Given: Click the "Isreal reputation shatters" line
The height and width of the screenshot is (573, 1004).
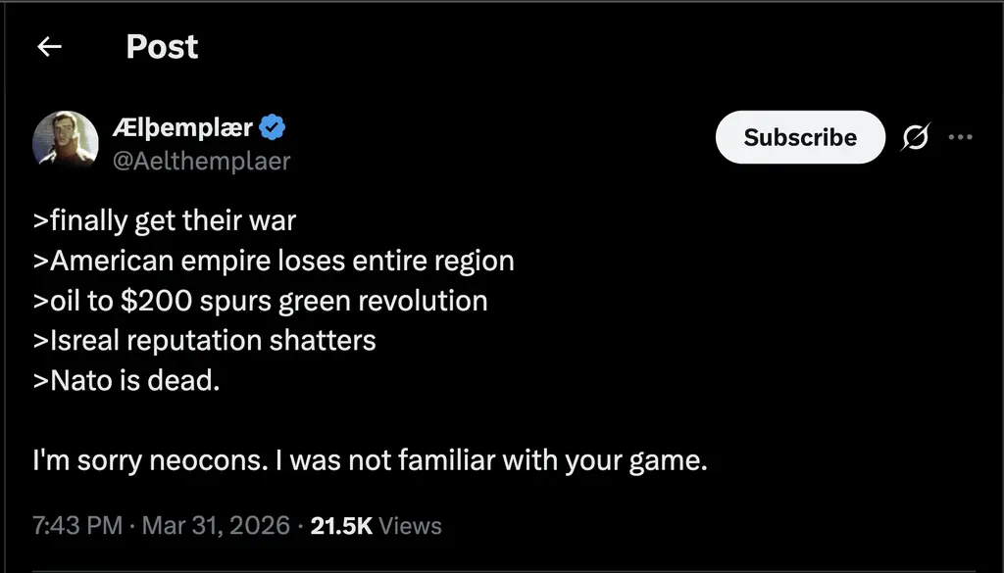Looking at the screenshot, I should click(x=204, y=340).
